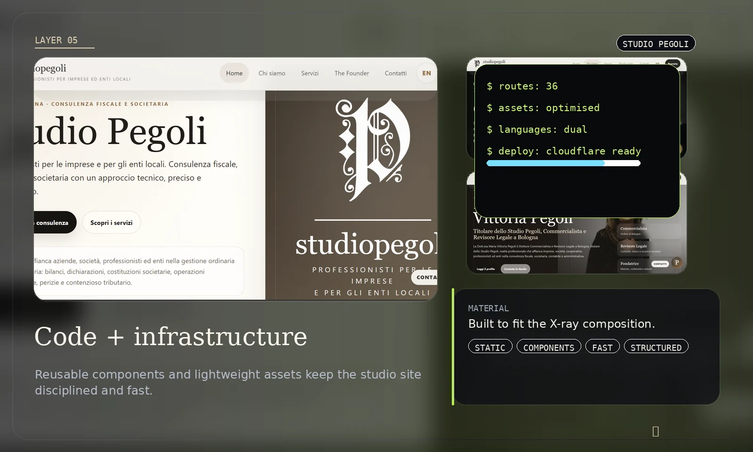The height and width of the screenshot is (452, 753).
Task: Click the Scopri i servizi button
Action: pyautogui.click(x=112, y=223)
